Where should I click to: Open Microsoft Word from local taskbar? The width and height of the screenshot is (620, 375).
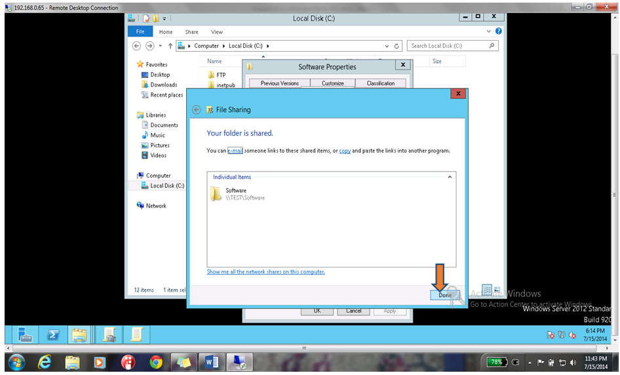[212, 363]
